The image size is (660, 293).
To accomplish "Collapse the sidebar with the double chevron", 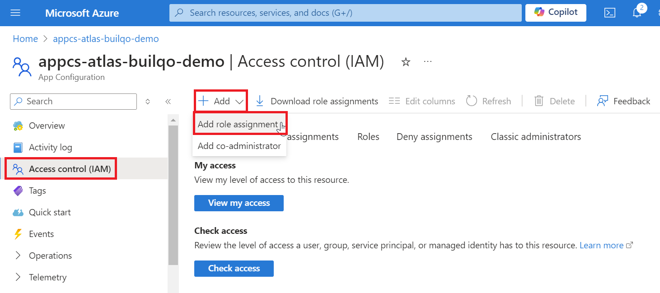I will [x=168, y=102].
